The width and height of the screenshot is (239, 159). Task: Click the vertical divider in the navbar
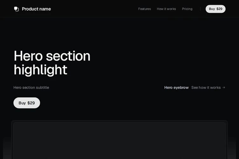201,9
